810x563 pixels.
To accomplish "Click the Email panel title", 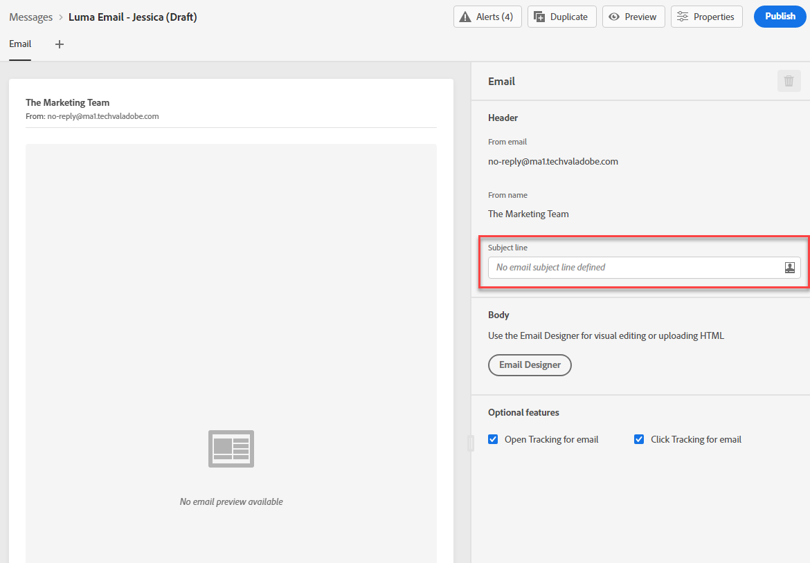I will point(502,82).
